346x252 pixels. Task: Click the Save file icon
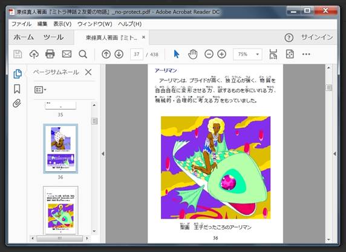(x=18, y=54)
